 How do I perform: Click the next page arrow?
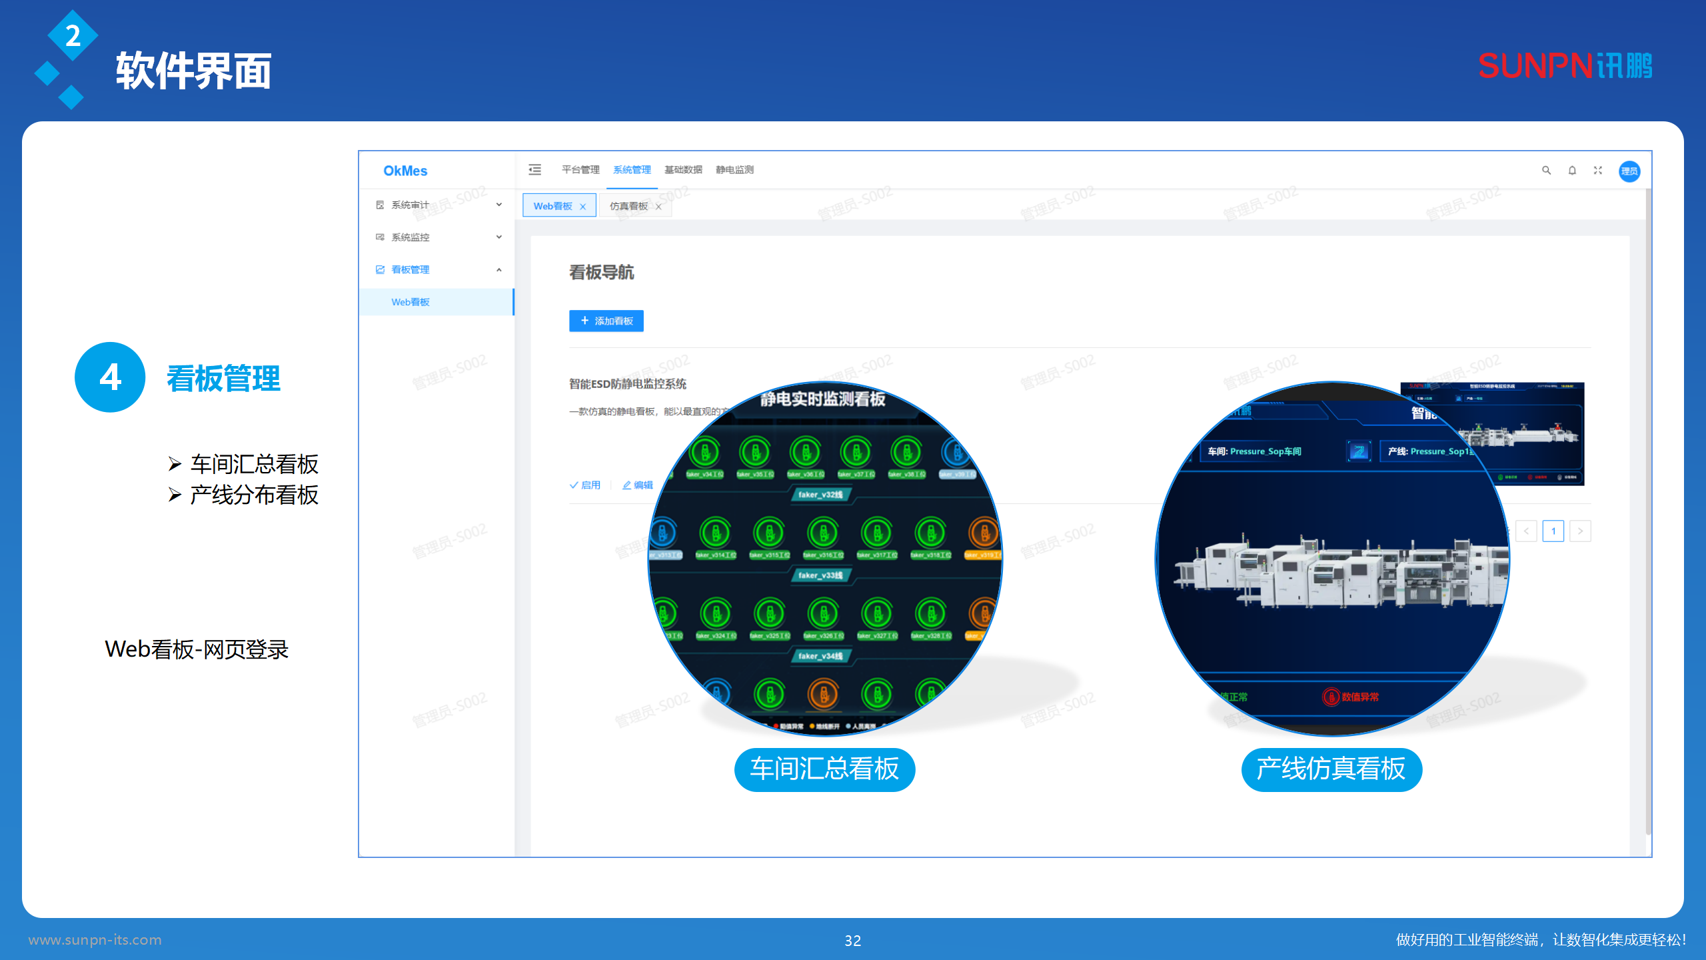1580,531
